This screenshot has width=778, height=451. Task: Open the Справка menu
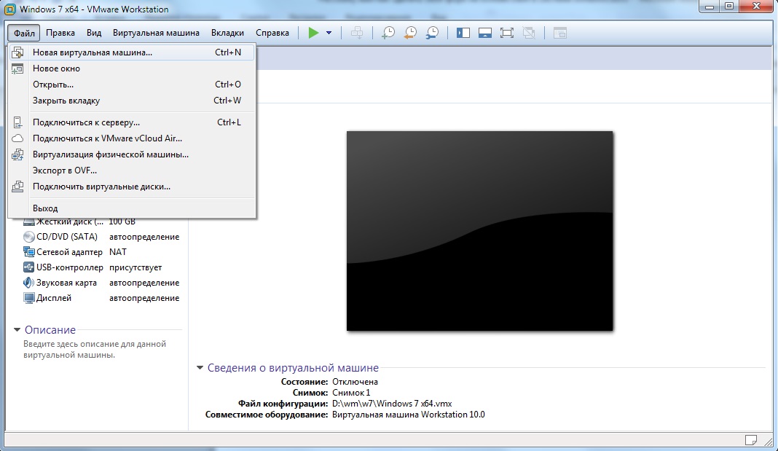pyautogui.click(x=272, y=33)
